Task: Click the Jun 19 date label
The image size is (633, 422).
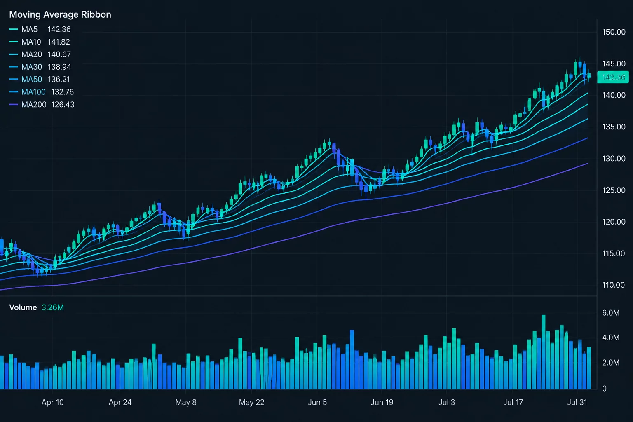Action: point(382,402)
